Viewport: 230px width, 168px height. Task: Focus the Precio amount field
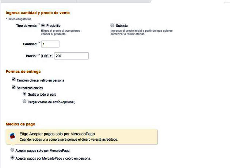click(71, 56)
